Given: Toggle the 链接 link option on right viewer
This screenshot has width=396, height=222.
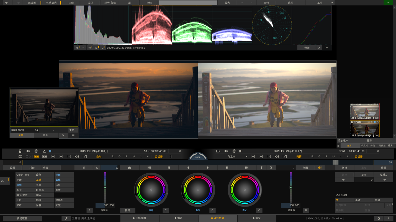Looking at the screenshot, I should coord(299,156).
